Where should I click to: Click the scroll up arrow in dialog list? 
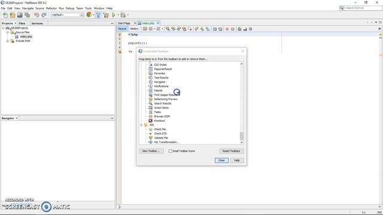(242, 64)
